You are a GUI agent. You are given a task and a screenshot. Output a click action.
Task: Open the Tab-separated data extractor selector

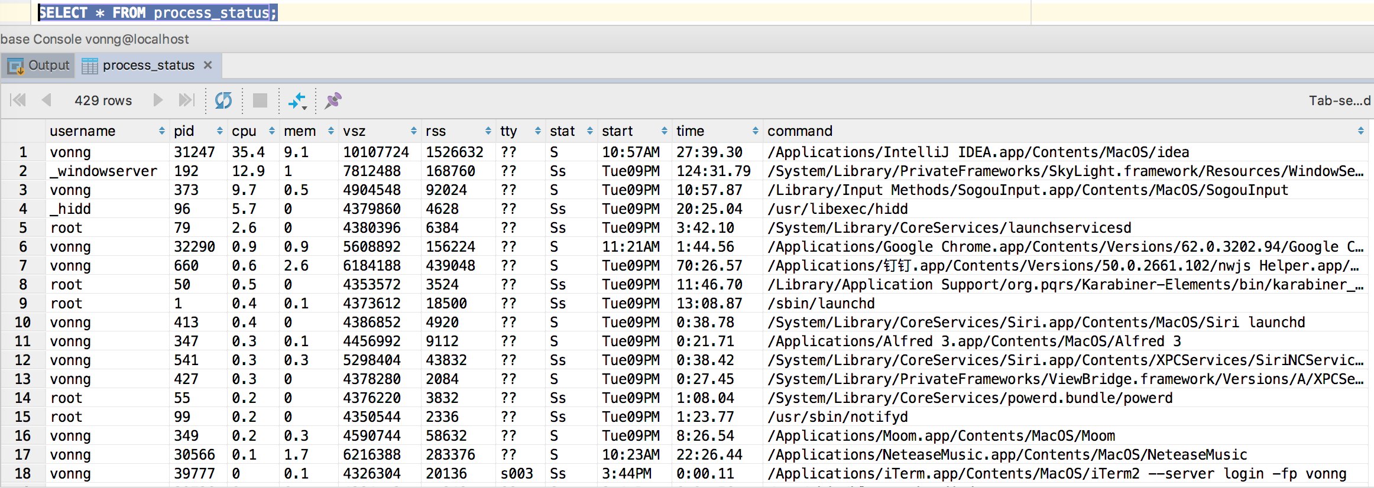click(x=1339, y=100)
